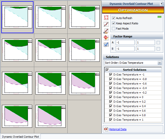165x139 pixels.
Task: Click the red diamond pencil icon
Action: [x=106, y=38]
